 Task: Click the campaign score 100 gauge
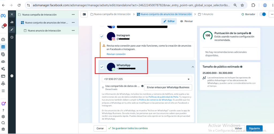click(x=208, y=35)
